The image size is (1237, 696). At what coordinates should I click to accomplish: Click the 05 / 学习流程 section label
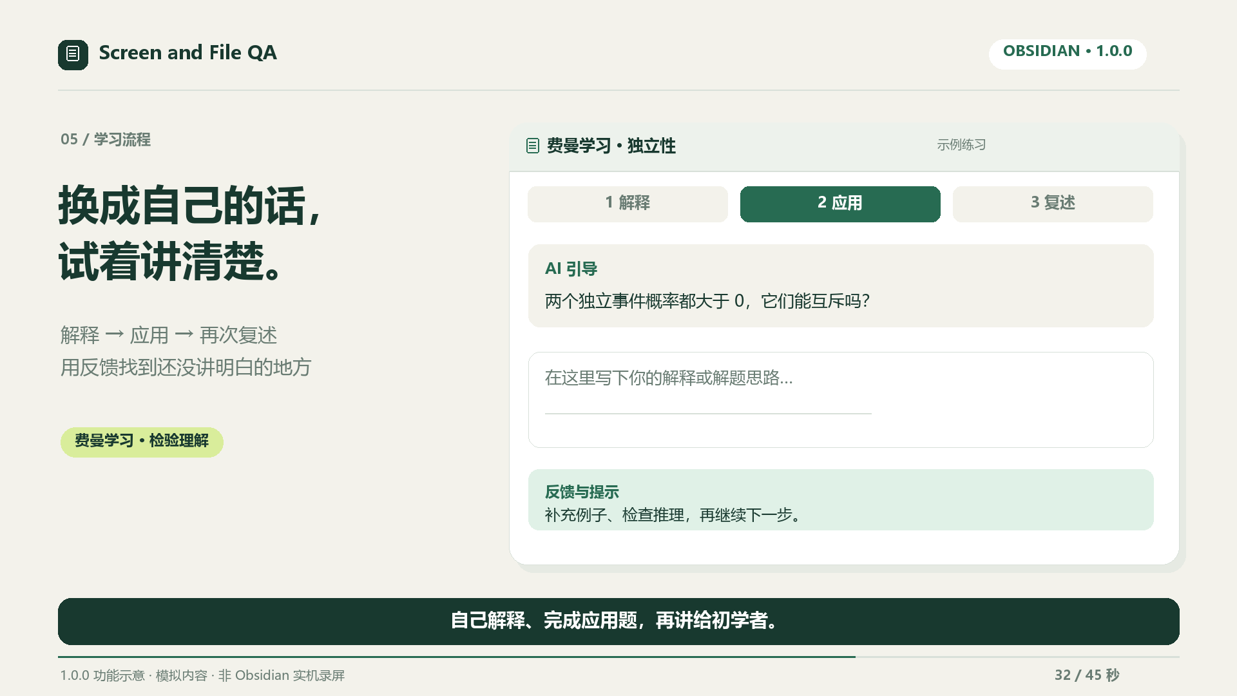click(106, 139)
